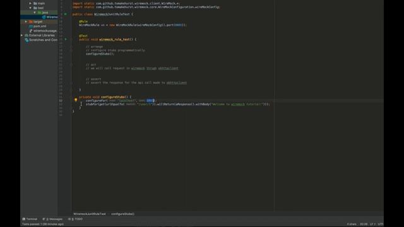404x227 pixels.
Task: Click the Tests passed status message
Action: point(43,224)
